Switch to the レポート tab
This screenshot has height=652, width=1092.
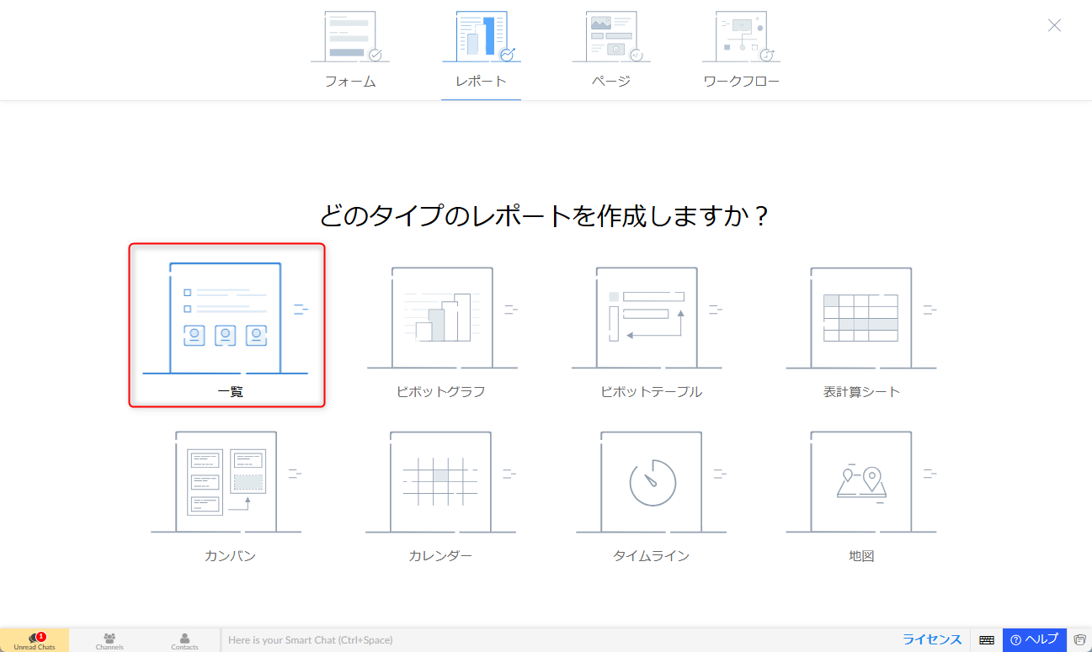tap(481, 50)
